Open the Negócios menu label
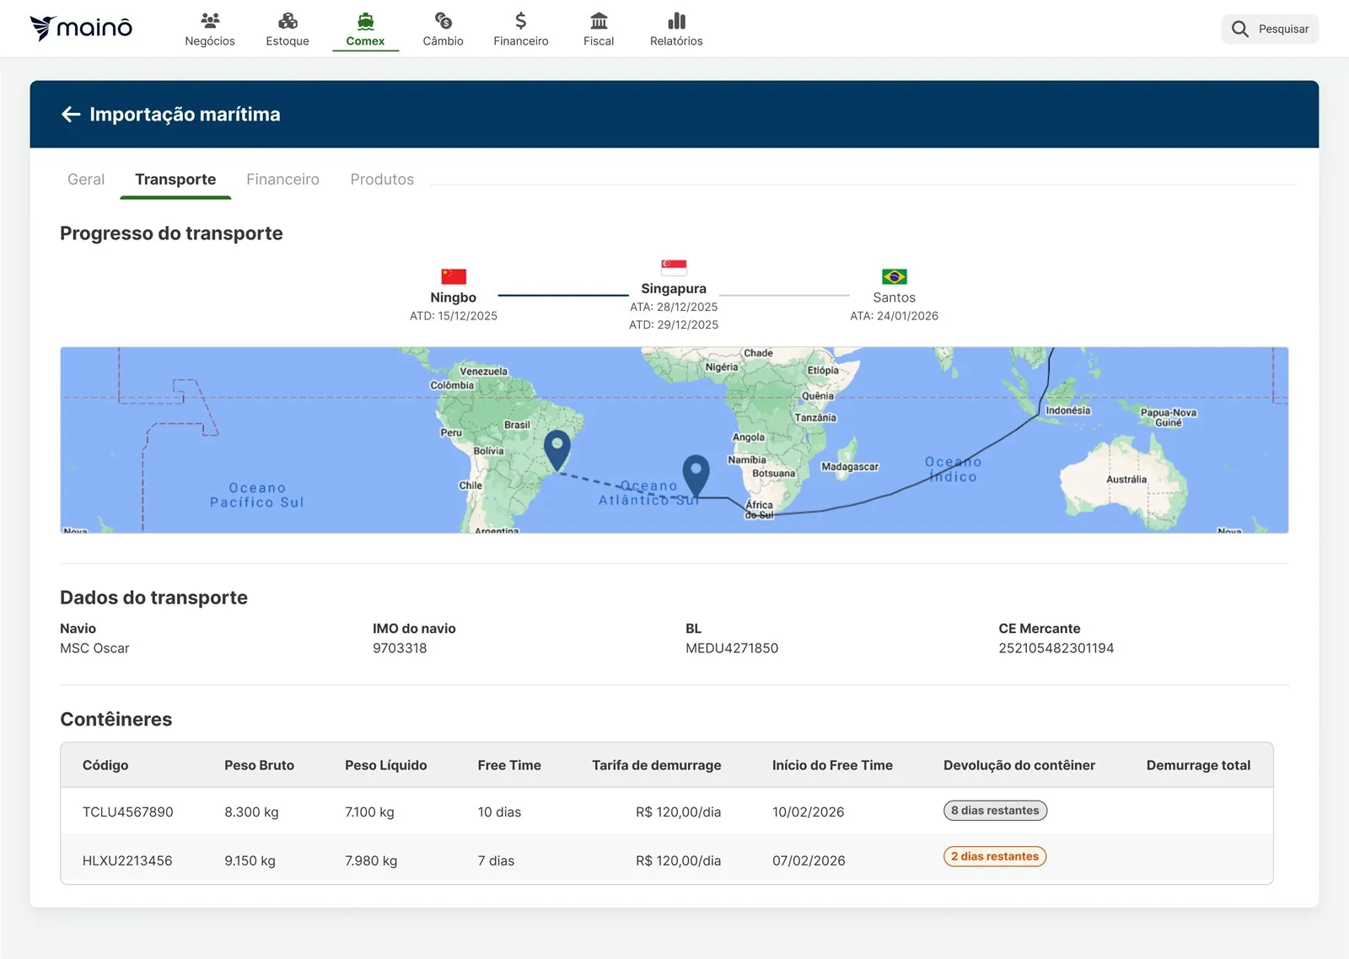The height and width of the screenshot is (959, 1349). [x=210, y=41]
